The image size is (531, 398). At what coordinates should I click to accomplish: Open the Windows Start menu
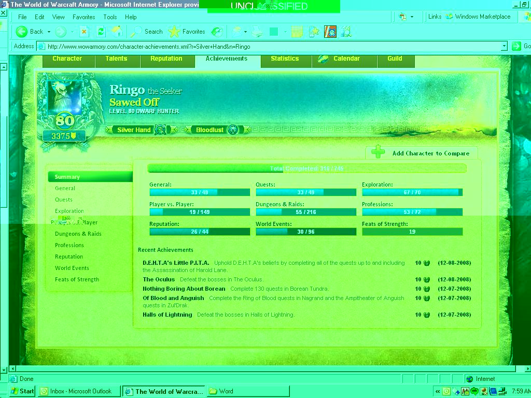tap(22, 391)
